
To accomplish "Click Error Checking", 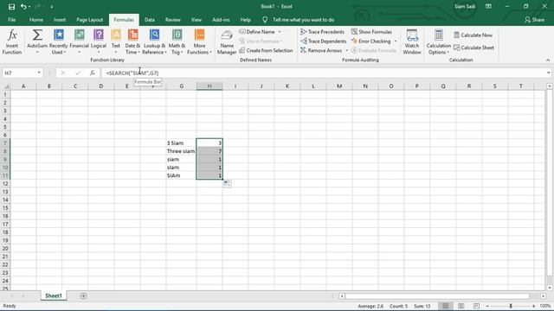I will 371,41.
